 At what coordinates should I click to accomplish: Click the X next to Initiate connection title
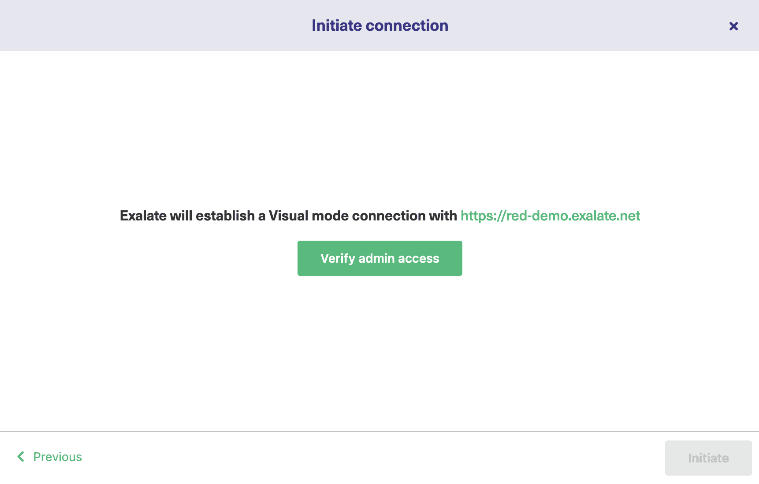(733, 26)
